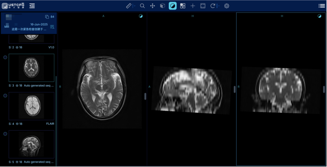Image resolution: width=327 pixels, height=167 pixels.
Task: Click the axial viewport slice scrollbar handle
Action: coord(145,96)
